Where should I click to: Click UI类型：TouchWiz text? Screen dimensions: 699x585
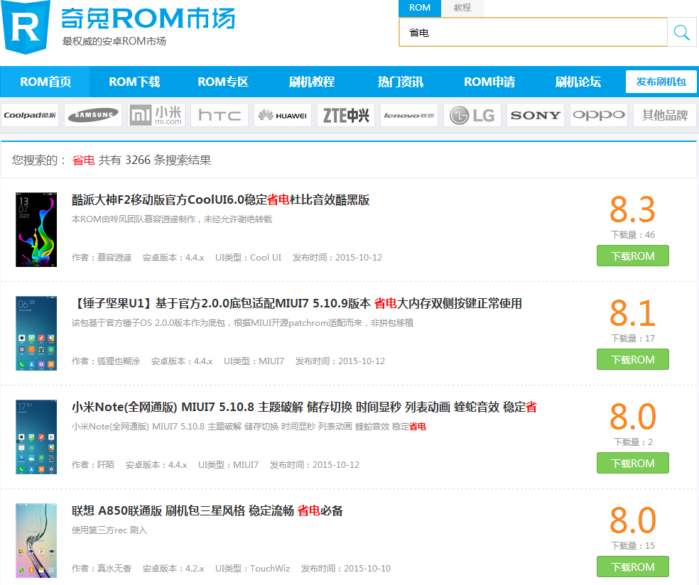[252, 569]
